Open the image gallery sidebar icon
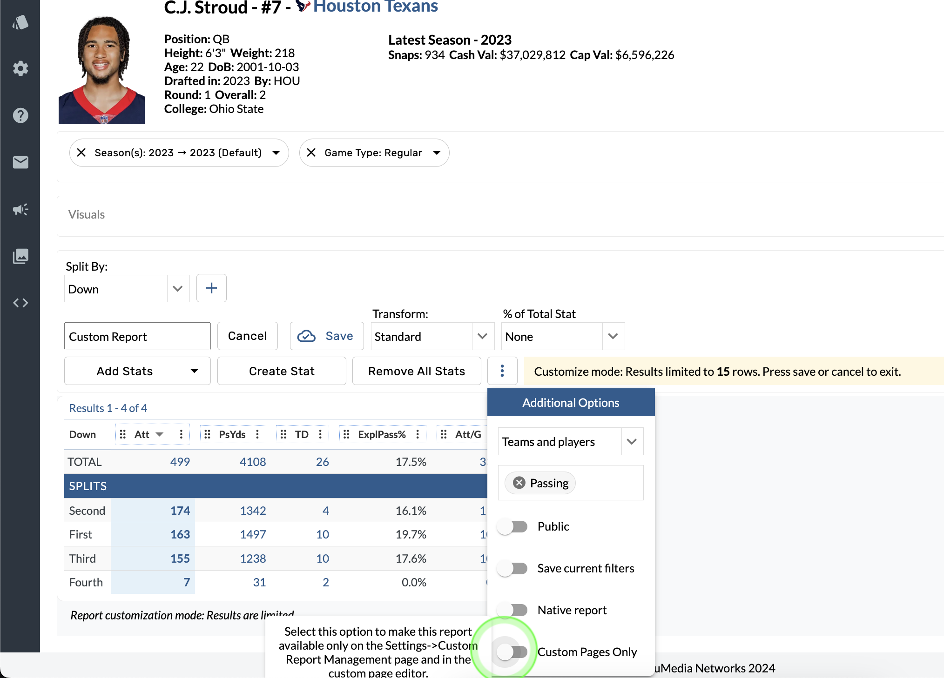The image size is (944, 678). pyautogui.click(x=20, y=256)
